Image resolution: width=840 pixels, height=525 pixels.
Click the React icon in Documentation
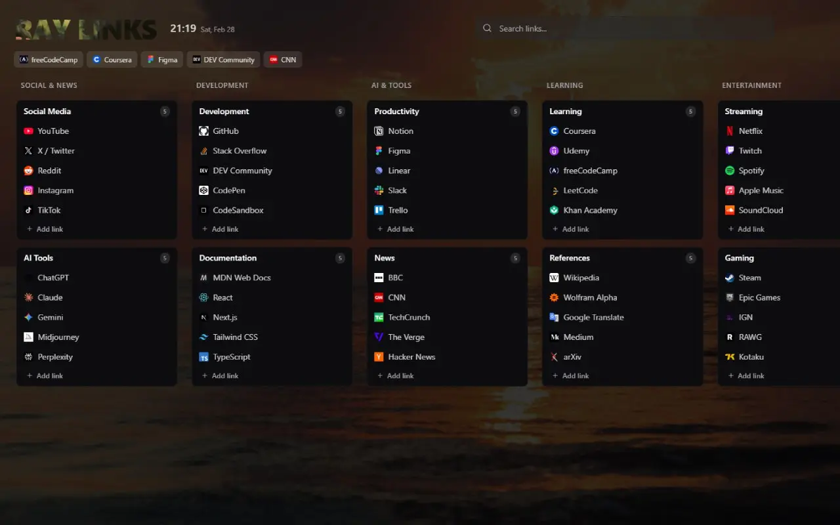203,297
